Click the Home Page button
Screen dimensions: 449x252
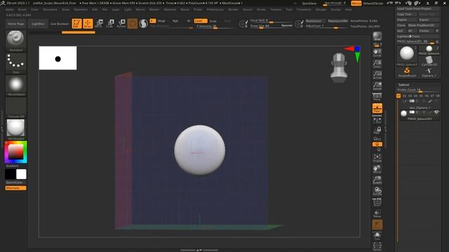pos(15,24)
